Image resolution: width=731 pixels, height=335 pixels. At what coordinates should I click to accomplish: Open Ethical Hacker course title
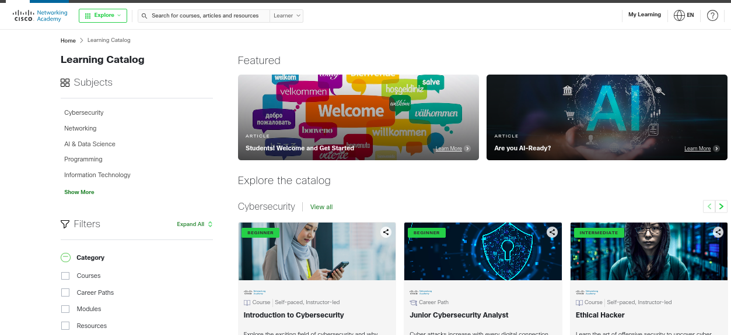[x=600, y=315]
